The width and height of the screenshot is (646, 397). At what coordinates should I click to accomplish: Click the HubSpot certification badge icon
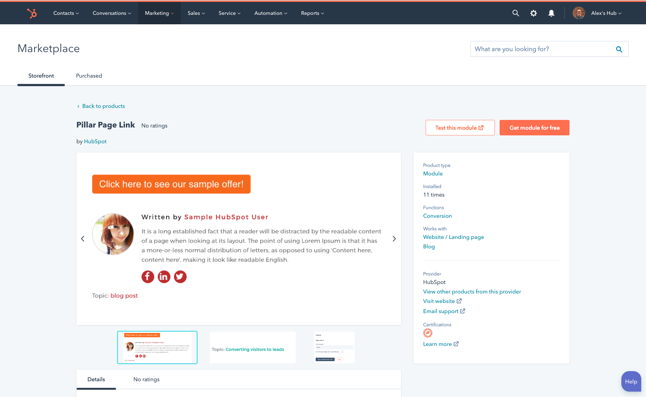click(x=428, y=333)
